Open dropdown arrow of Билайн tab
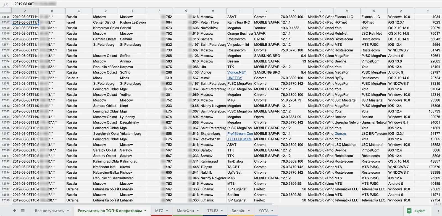This screenshot has height=216, width=442. [x=249, y=211]
